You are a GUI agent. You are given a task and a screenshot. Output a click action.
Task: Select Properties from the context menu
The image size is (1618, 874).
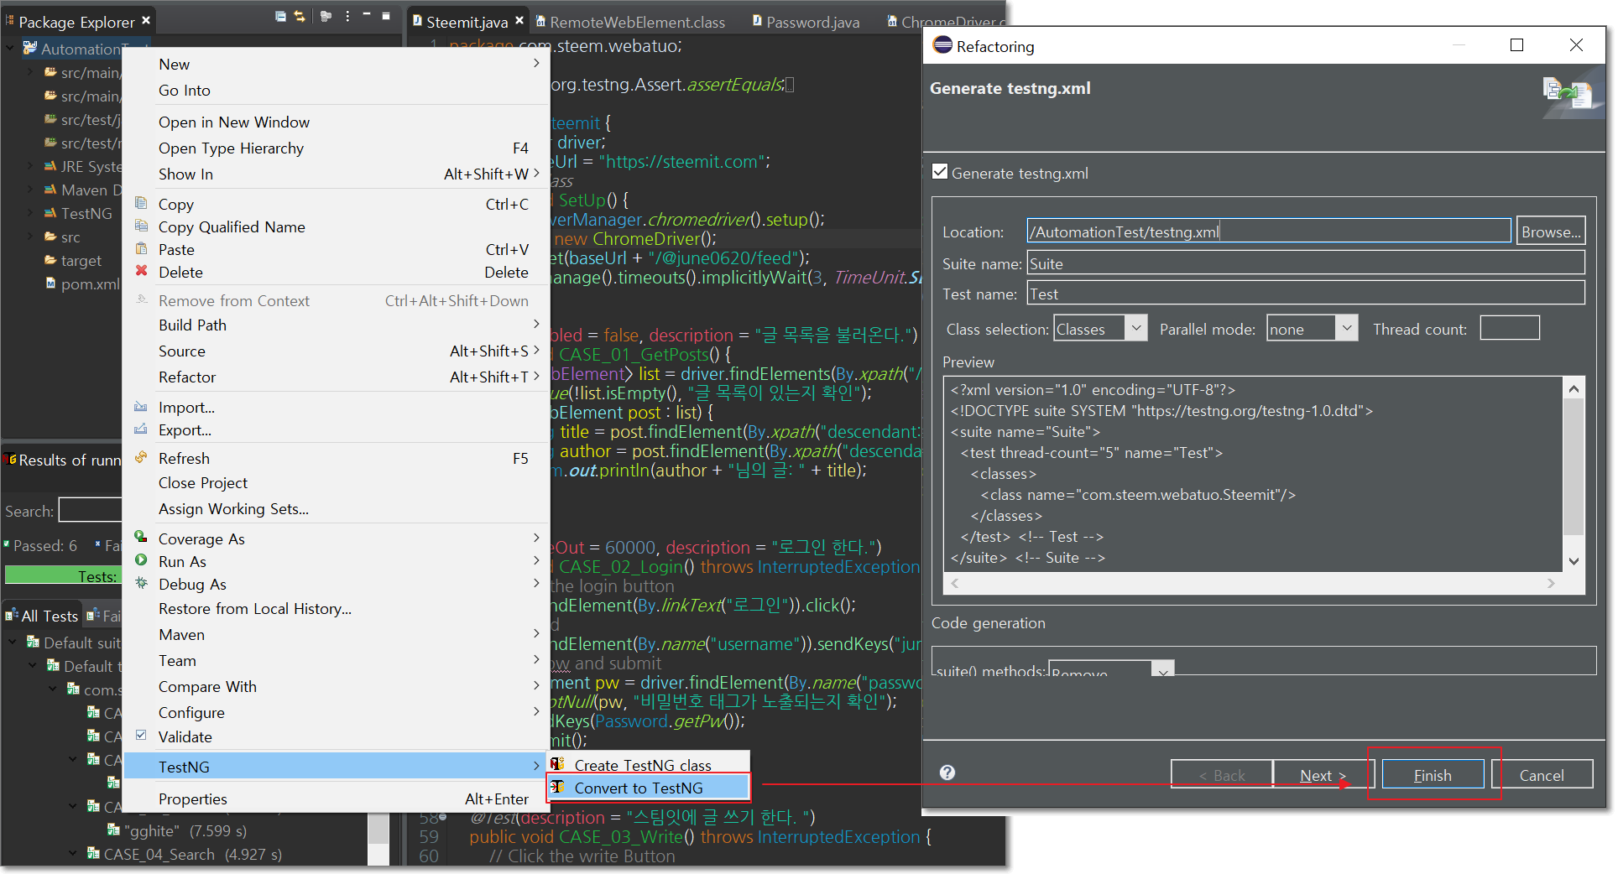click(337, 799)
